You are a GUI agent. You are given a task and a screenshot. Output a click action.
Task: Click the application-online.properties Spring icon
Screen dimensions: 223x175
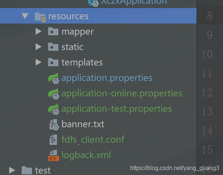pyautogui.click(x=54, y=94)
